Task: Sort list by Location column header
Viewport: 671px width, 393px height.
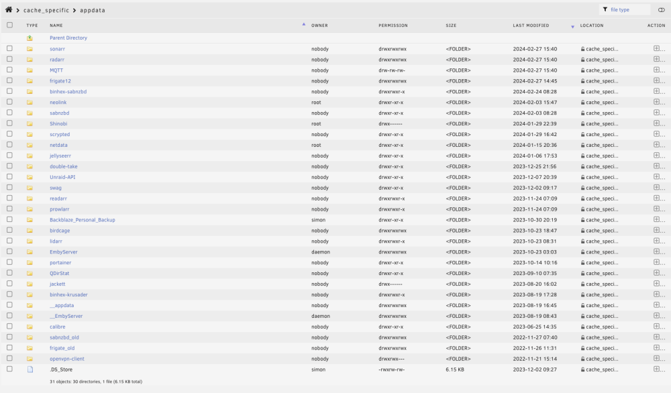Action: coord(592,25)
